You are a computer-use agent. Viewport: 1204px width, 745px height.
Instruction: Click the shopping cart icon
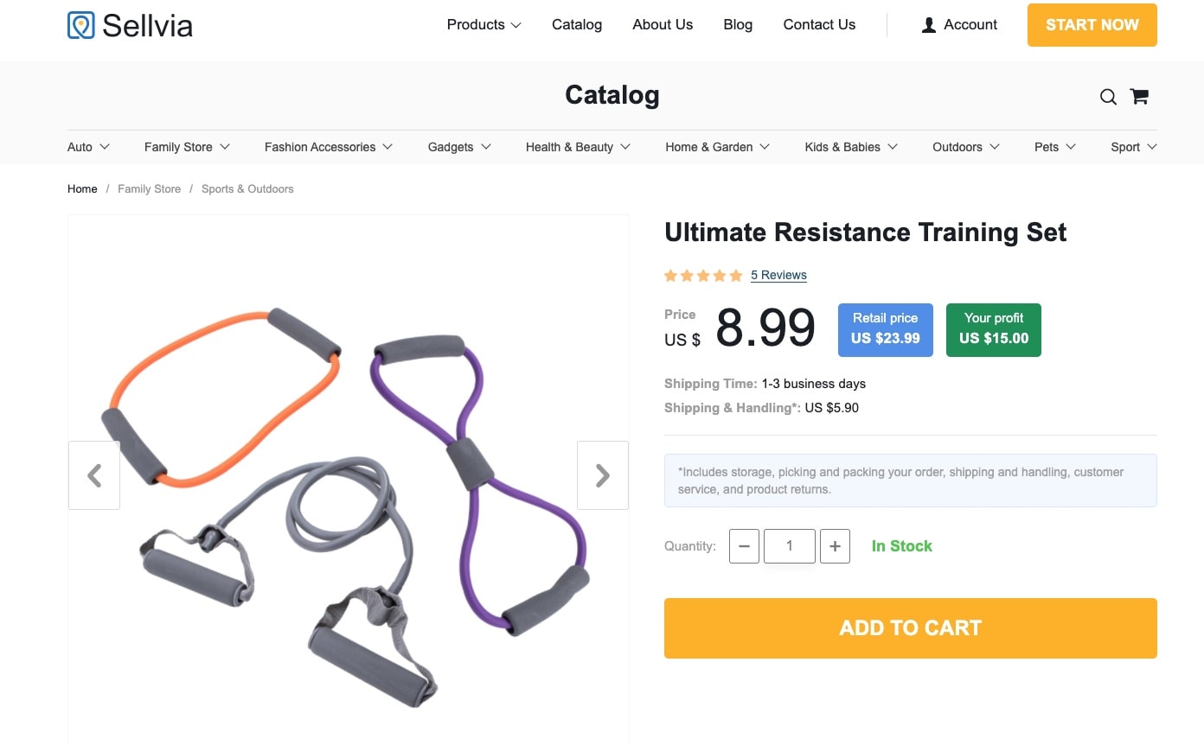1138,96
